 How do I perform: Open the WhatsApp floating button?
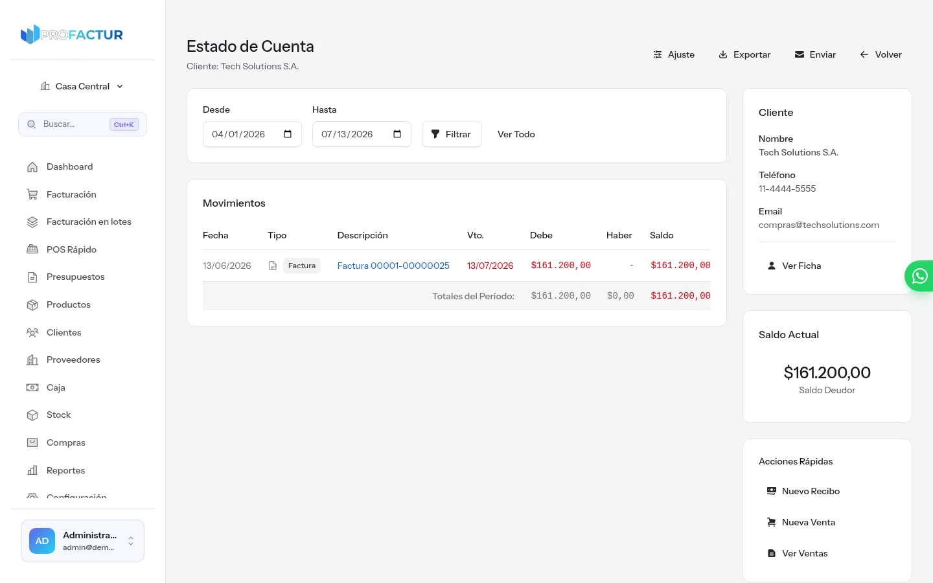pyautogui.click(x=919, y=276)
